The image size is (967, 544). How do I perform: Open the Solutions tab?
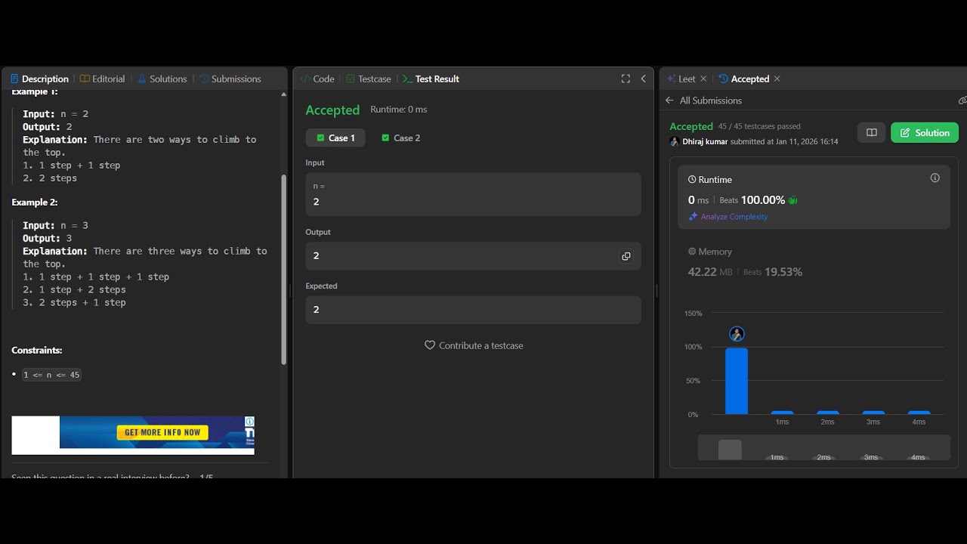pos(162,79)
